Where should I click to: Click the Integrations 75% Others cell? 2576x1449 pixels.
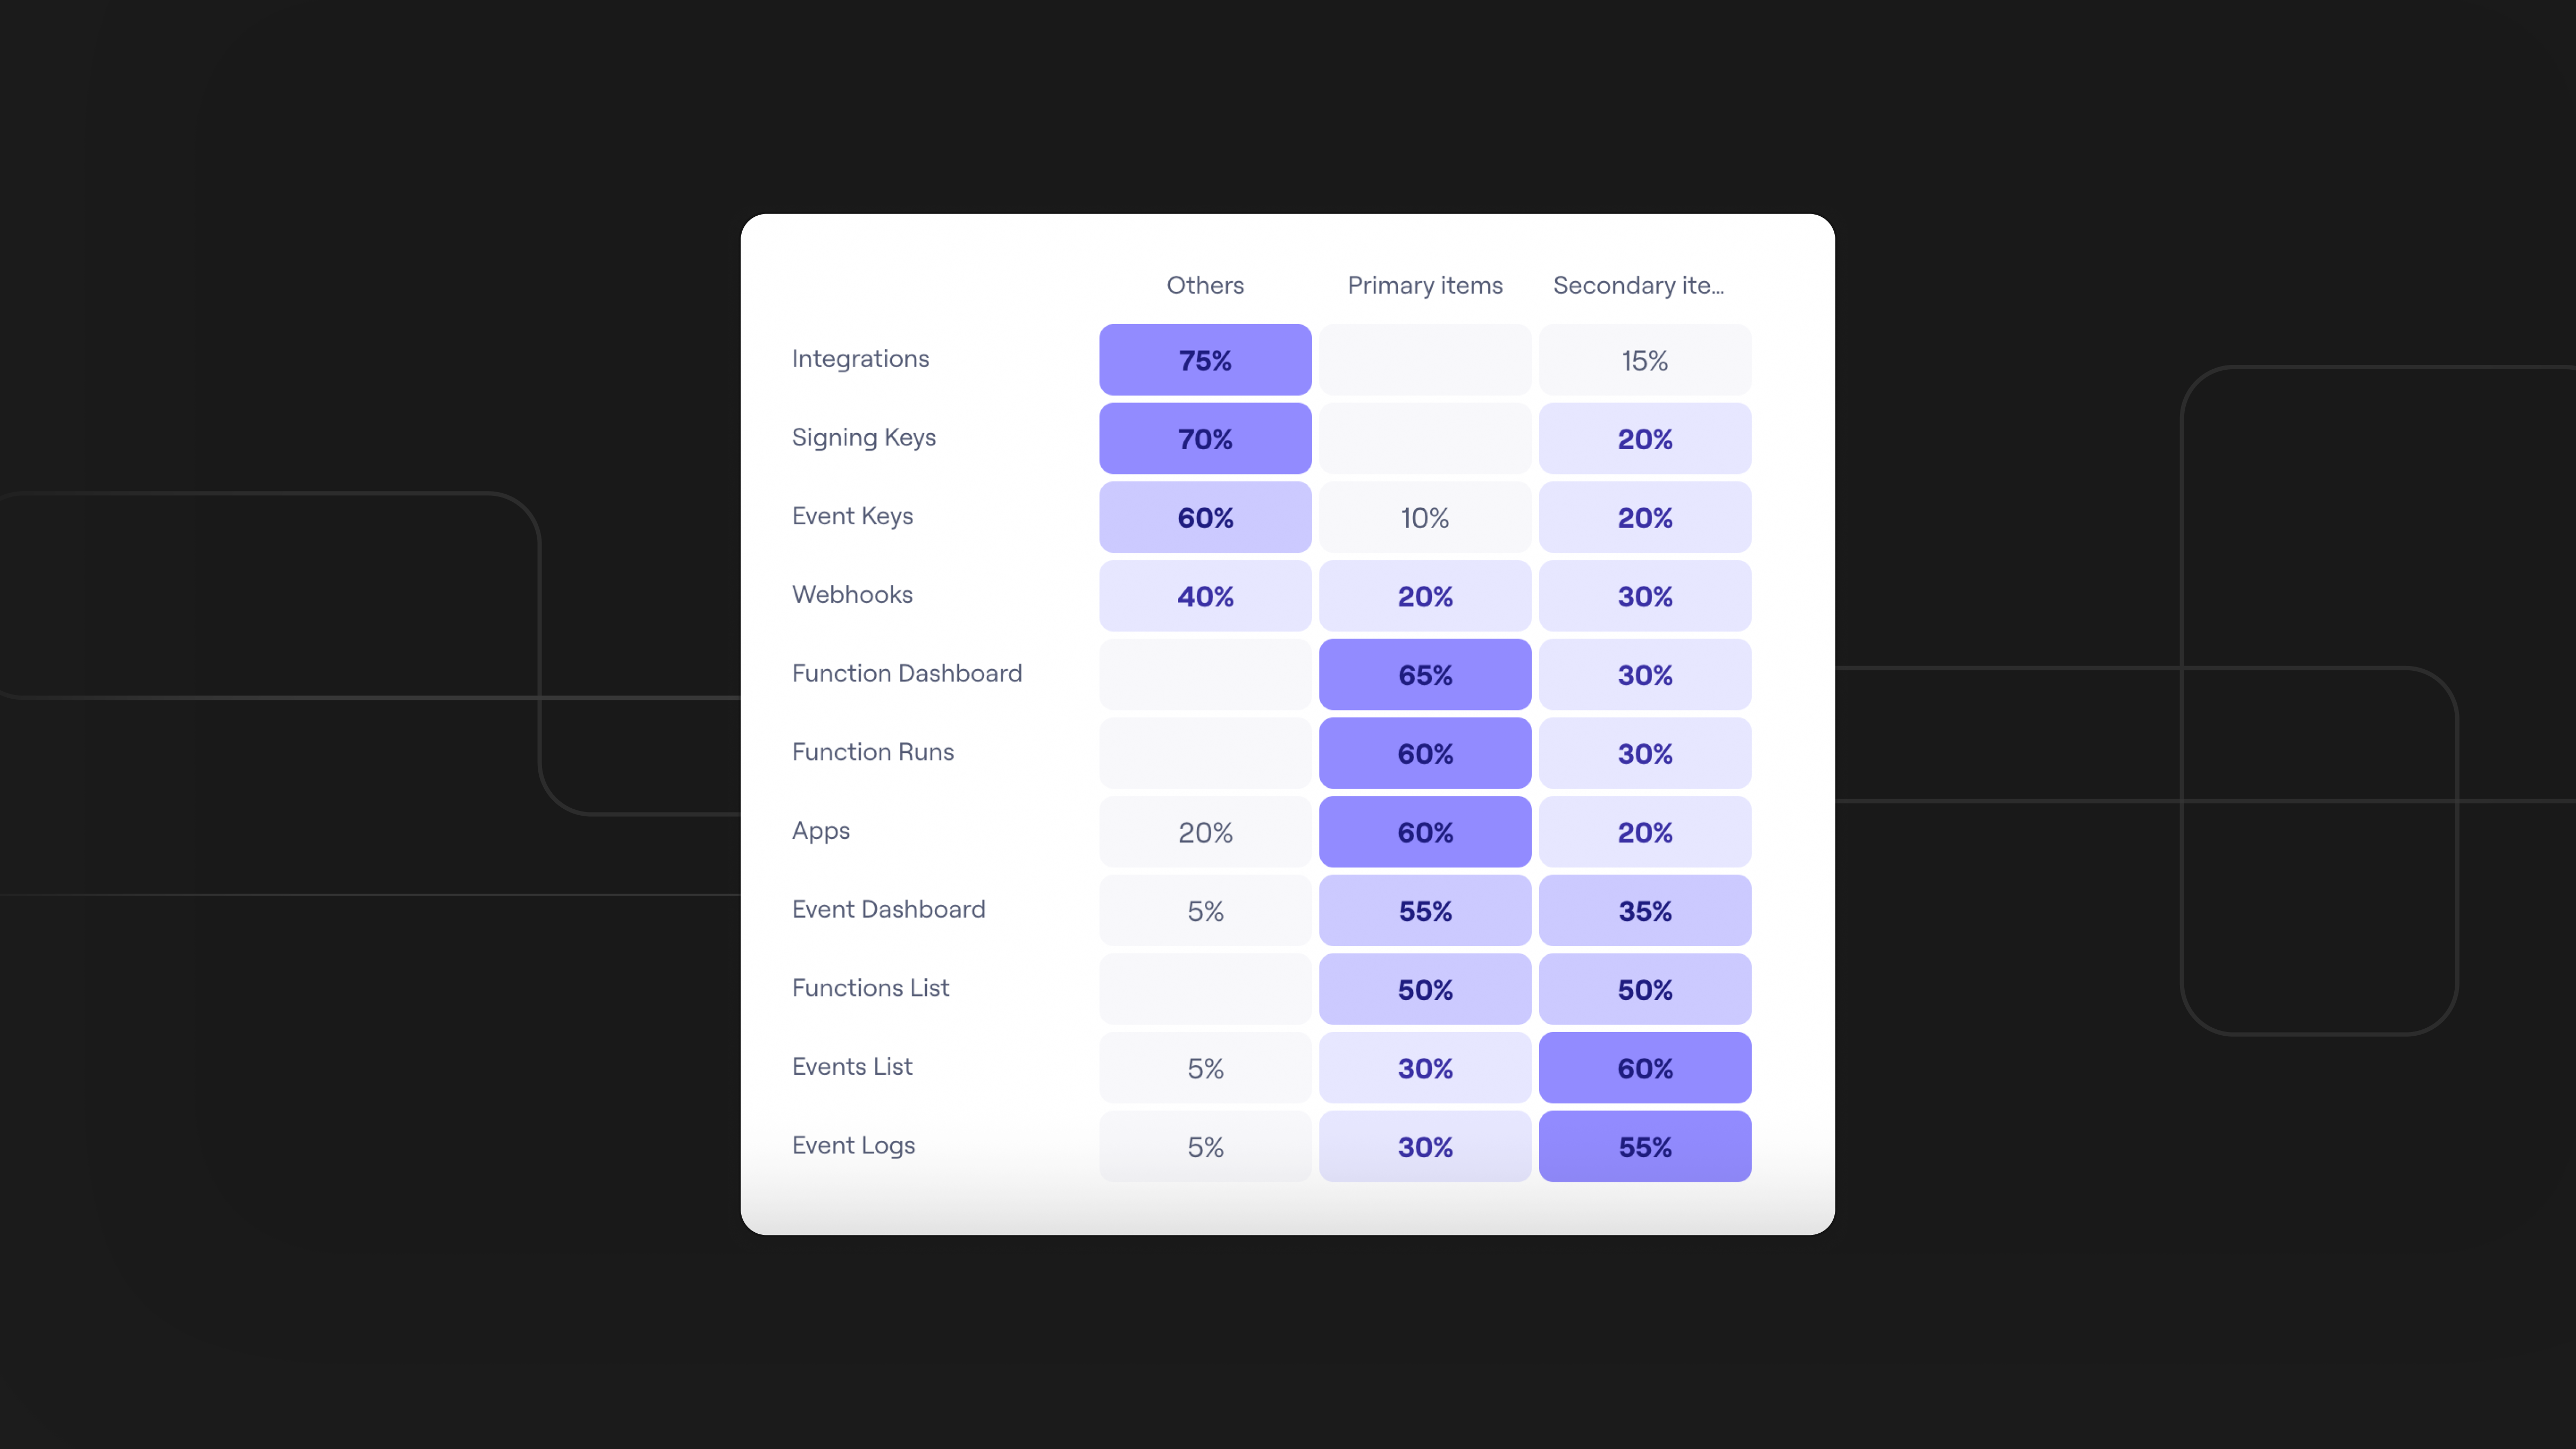pyautogui.click(x=1205, y=359)
